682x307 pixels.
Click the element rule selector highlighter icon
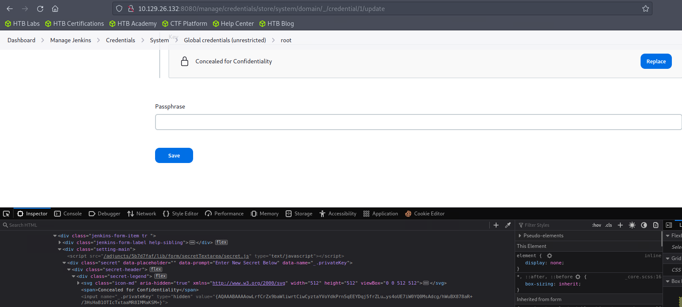549,256
